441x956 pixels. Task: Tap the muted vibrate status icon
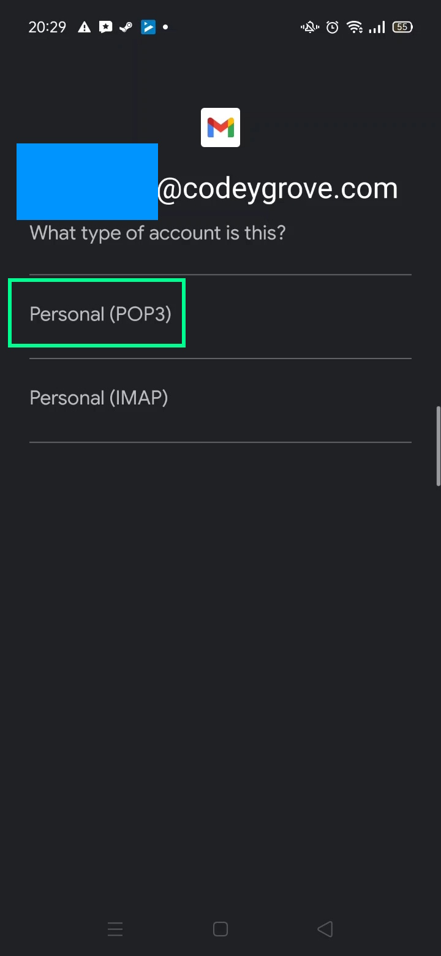(310, 27)
